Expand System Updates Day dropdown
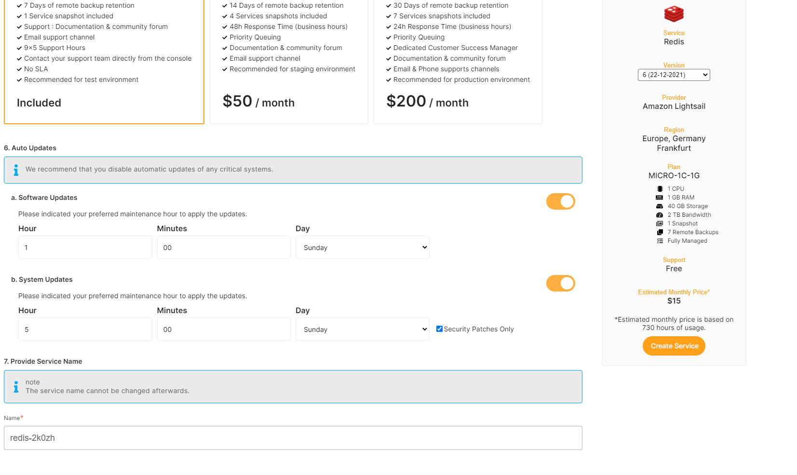This screenshot has height=475, width=797. [362, 330]
